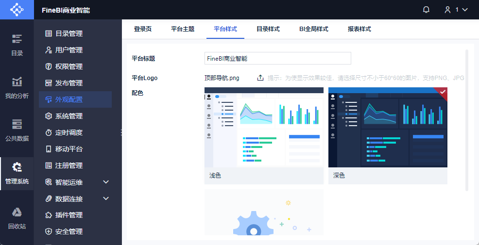Click the 智能运维 menu icon
479x245 pixels.
tap(49, 182)
